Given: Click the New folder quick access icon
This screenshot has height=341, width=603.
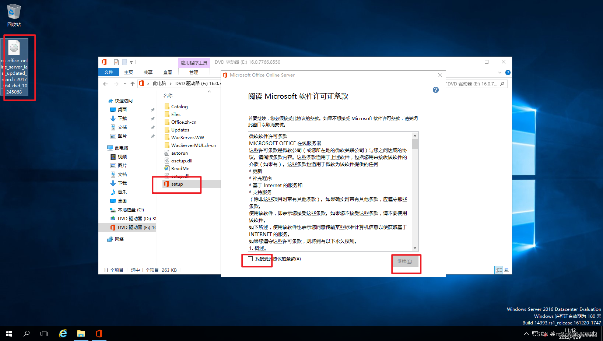Looking at the screenshot, I should 125,62.
